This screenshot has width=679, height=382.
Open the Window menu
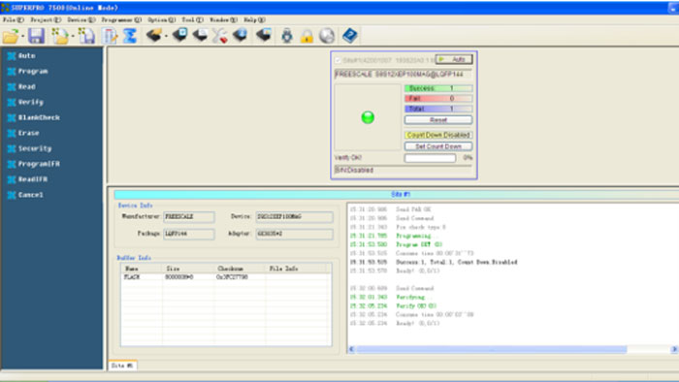[x=223, y=20]
